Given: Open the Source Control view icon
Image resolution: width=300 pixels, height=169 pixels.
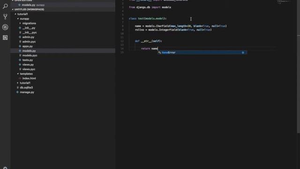Looking at the screenshot, I should click(5, 16).
